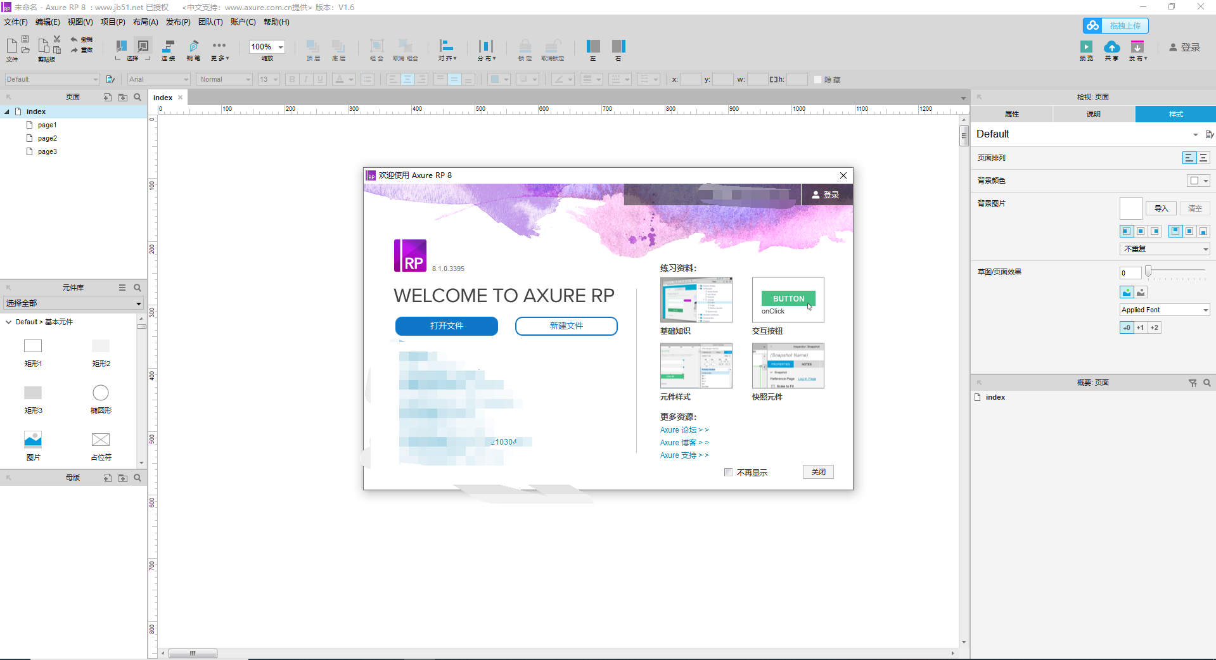1216x660 pixels.
Task: Open the 发布(P) menu
Action: 178,22
